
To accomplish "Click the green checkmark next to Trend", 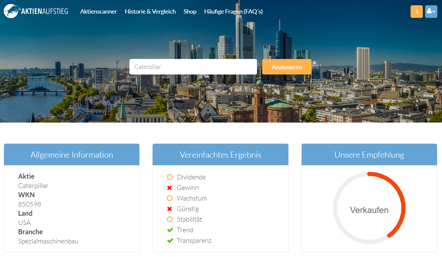I will [170, 230].
